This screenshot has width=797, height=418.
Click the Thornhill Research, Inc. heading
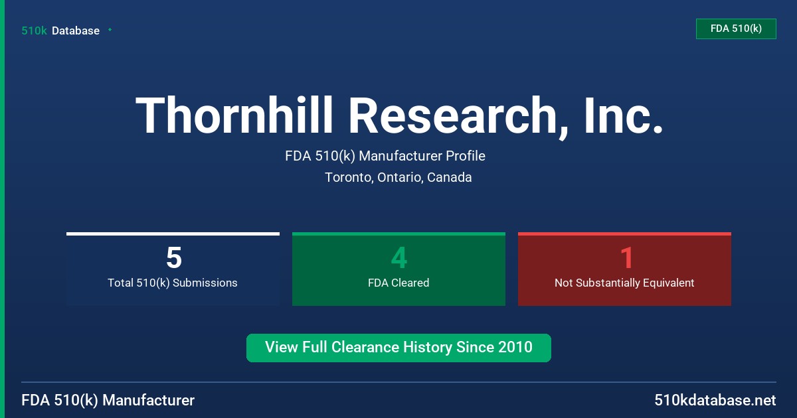point(399,116)
